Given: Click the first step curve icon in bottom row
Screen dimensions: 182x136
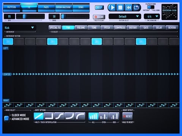Looking at the screenshot, I should 8,105.
